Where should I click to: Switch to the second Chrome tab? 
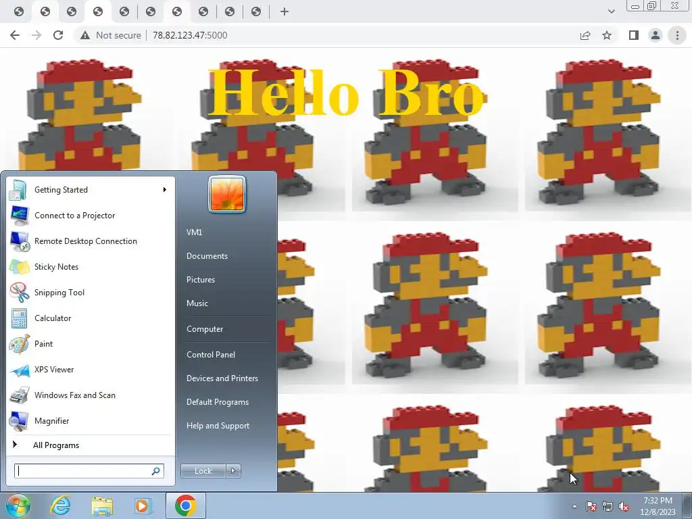coord(45,11)
